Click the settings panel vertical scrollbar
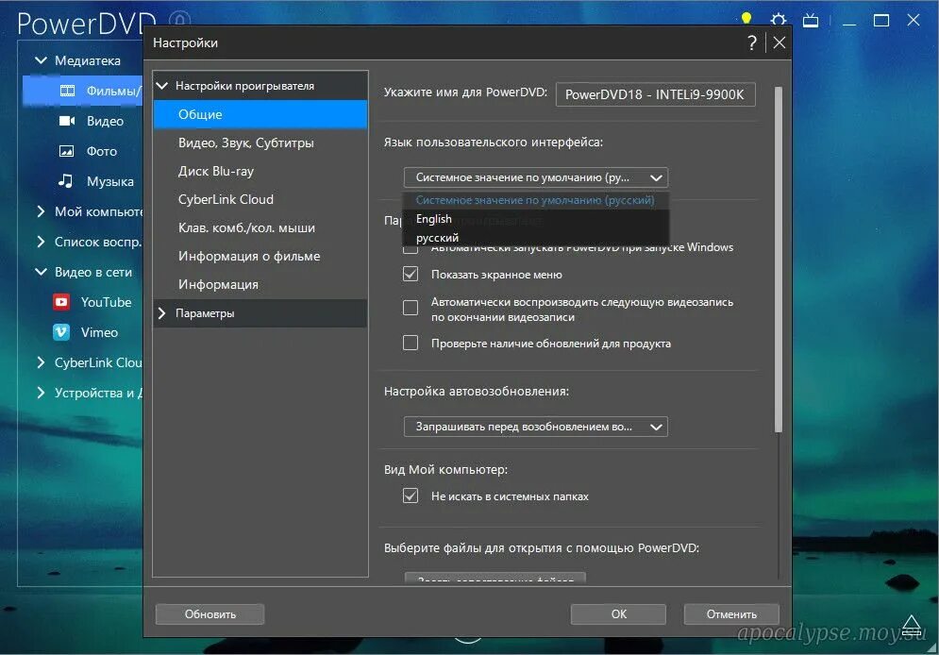Image resolution: width=939 pixels, height=655 pixels. (779, 259)
